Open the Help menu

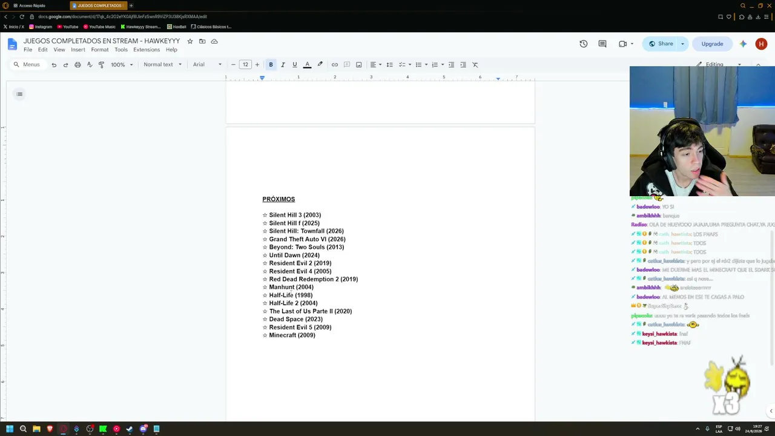(x=171, y=50)
